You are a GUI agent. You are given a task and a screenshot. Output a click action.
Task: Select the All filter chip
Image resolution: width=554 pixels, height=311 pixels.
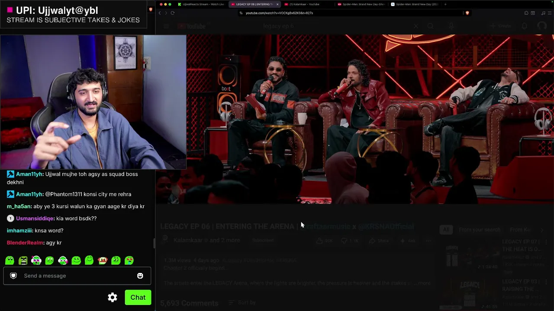tap(446, 230)
